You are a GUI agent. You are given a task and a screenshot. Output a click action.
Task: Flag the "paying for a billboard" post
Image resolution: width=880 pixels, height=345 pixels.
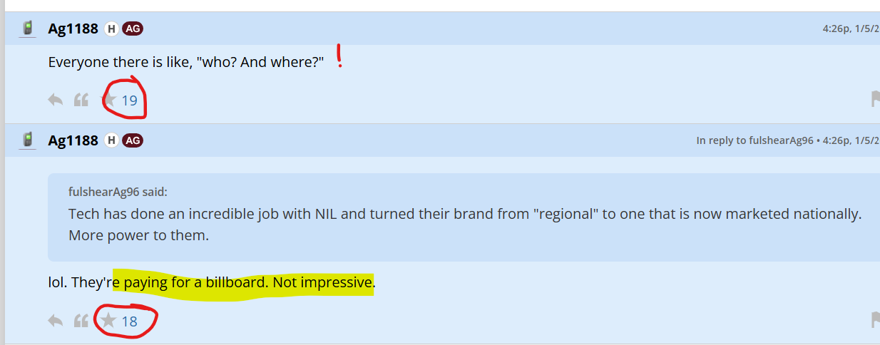875,320
